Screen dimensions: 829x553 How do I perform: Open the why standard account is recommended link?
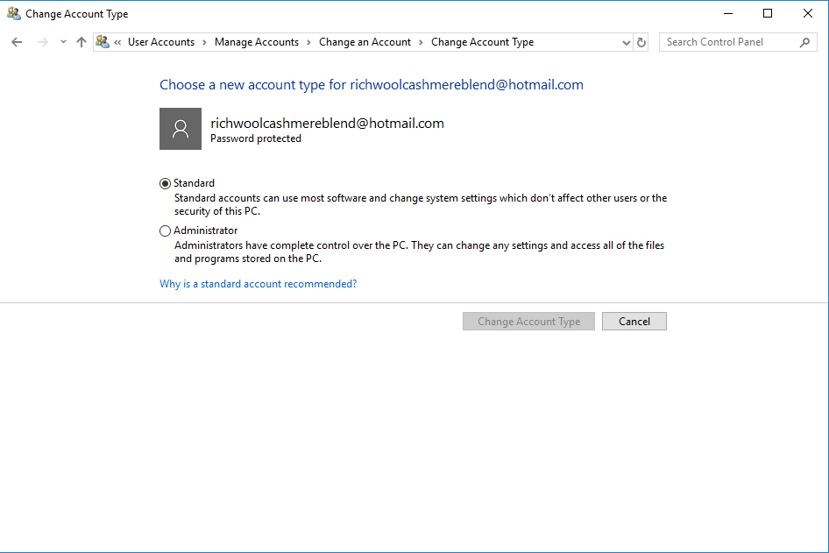click(258, 283)
